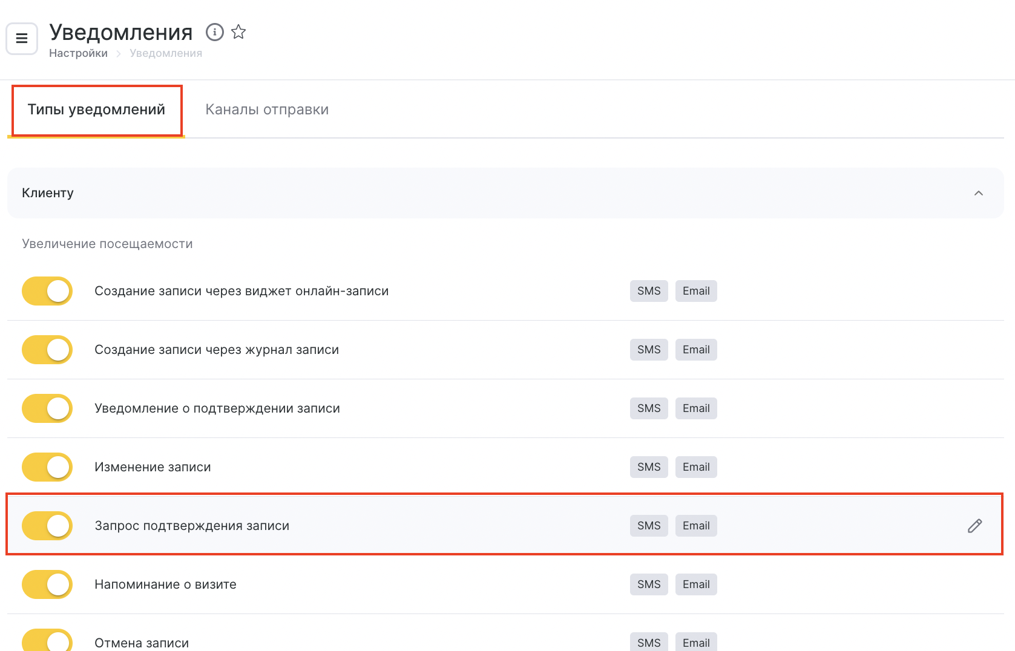The height and width of the screenshot is (651, 1015).
Task: Click the Уведомление о подтверждении записи label
Action: point(217,408)
